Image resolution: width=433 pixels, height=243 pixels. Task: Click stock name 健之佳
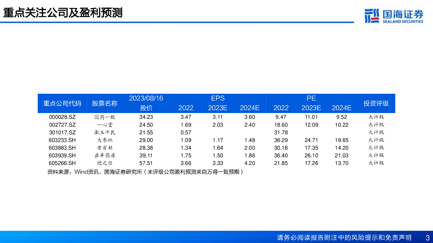105,163
